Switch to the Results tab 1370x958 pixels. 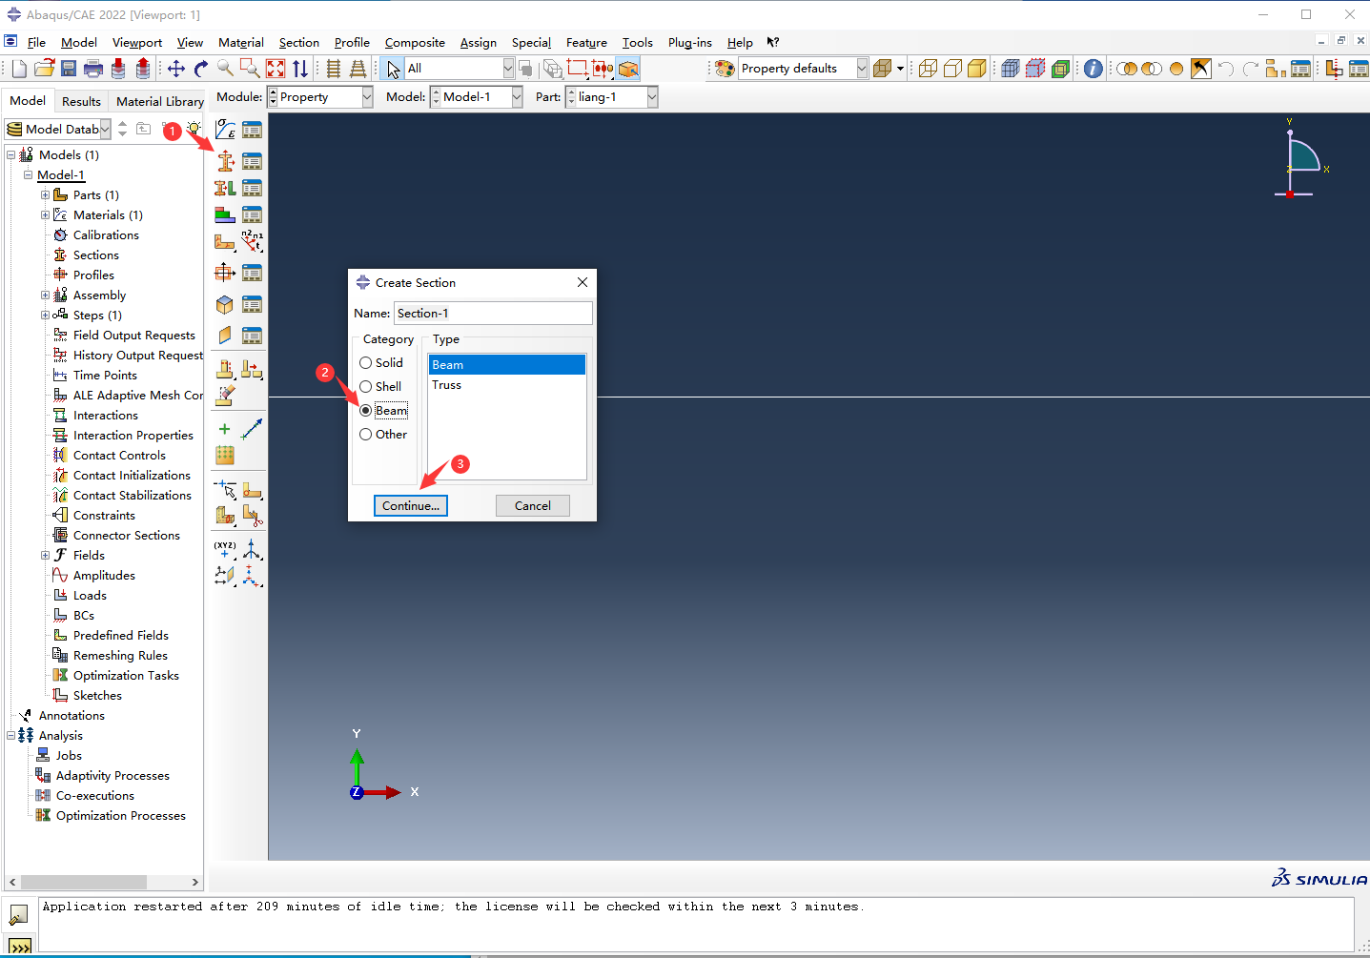(x=81, y=101)
